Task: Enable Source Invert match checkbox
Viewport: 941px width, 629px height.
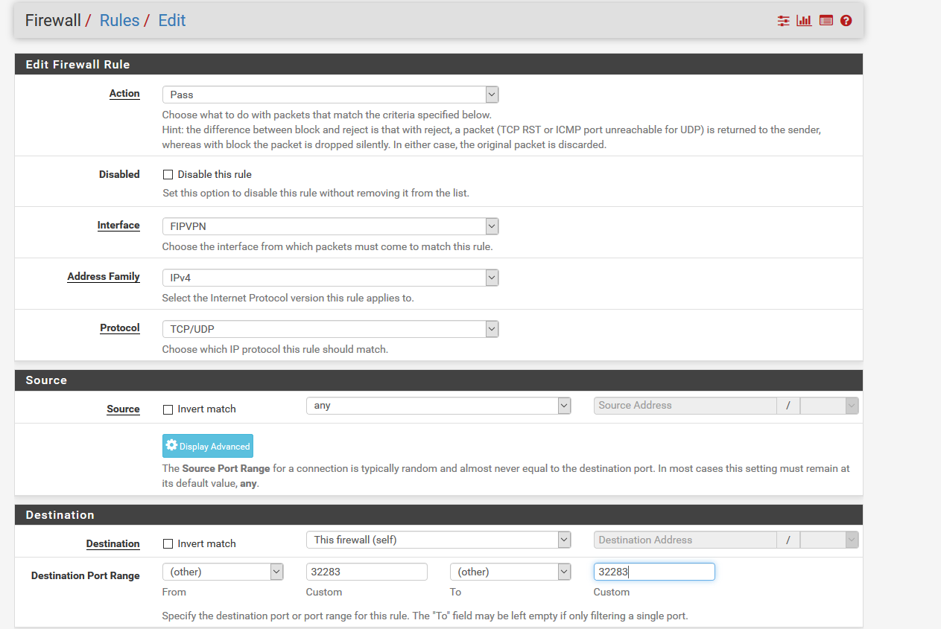Action: (168, 409)
